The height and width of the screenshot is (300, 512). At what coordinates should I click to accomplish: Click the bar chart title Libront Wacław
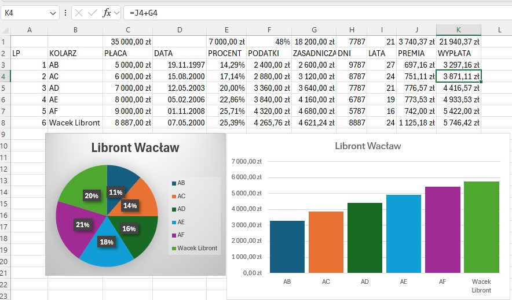point(368,146)
